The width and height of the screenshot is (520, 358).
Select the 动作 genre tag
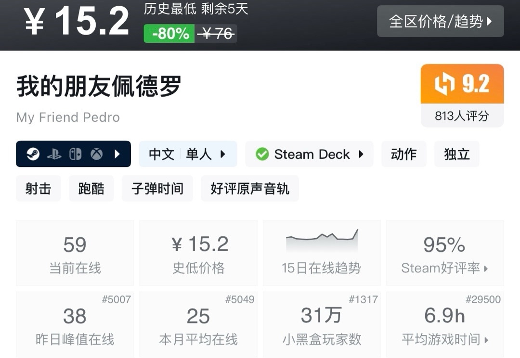tap(403, 154)
